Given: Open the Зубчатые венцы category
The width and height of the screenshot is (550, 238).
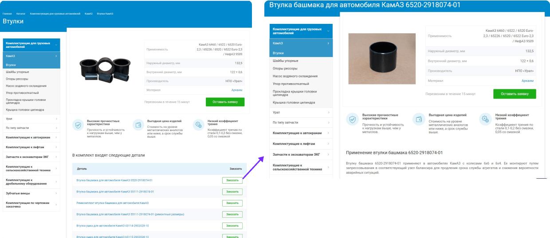Looking at the screenshot, I should click(17, 194).
